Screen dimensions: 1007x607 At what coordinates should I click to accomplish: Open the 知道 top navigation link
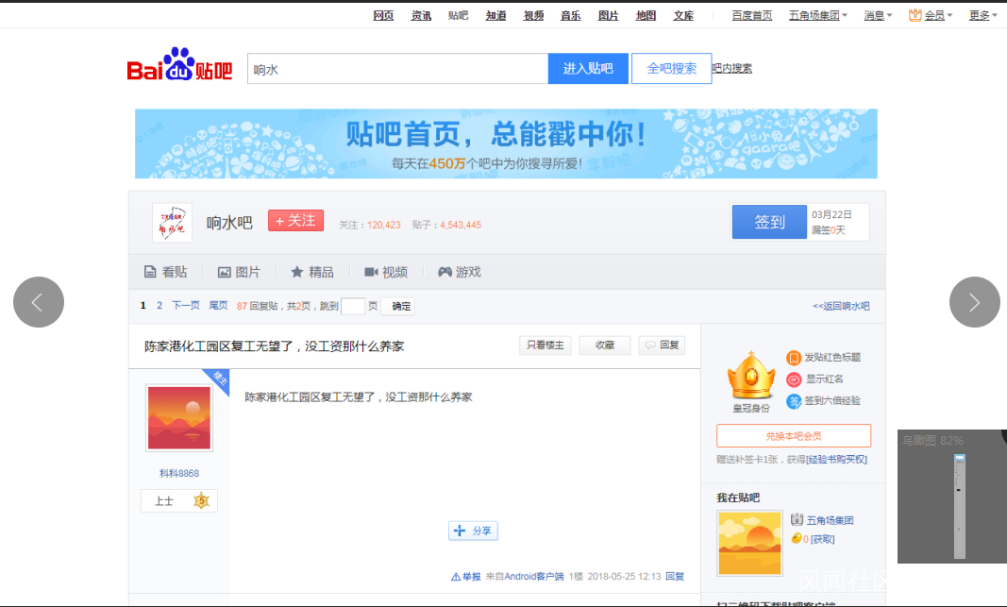tap(495, 15)
